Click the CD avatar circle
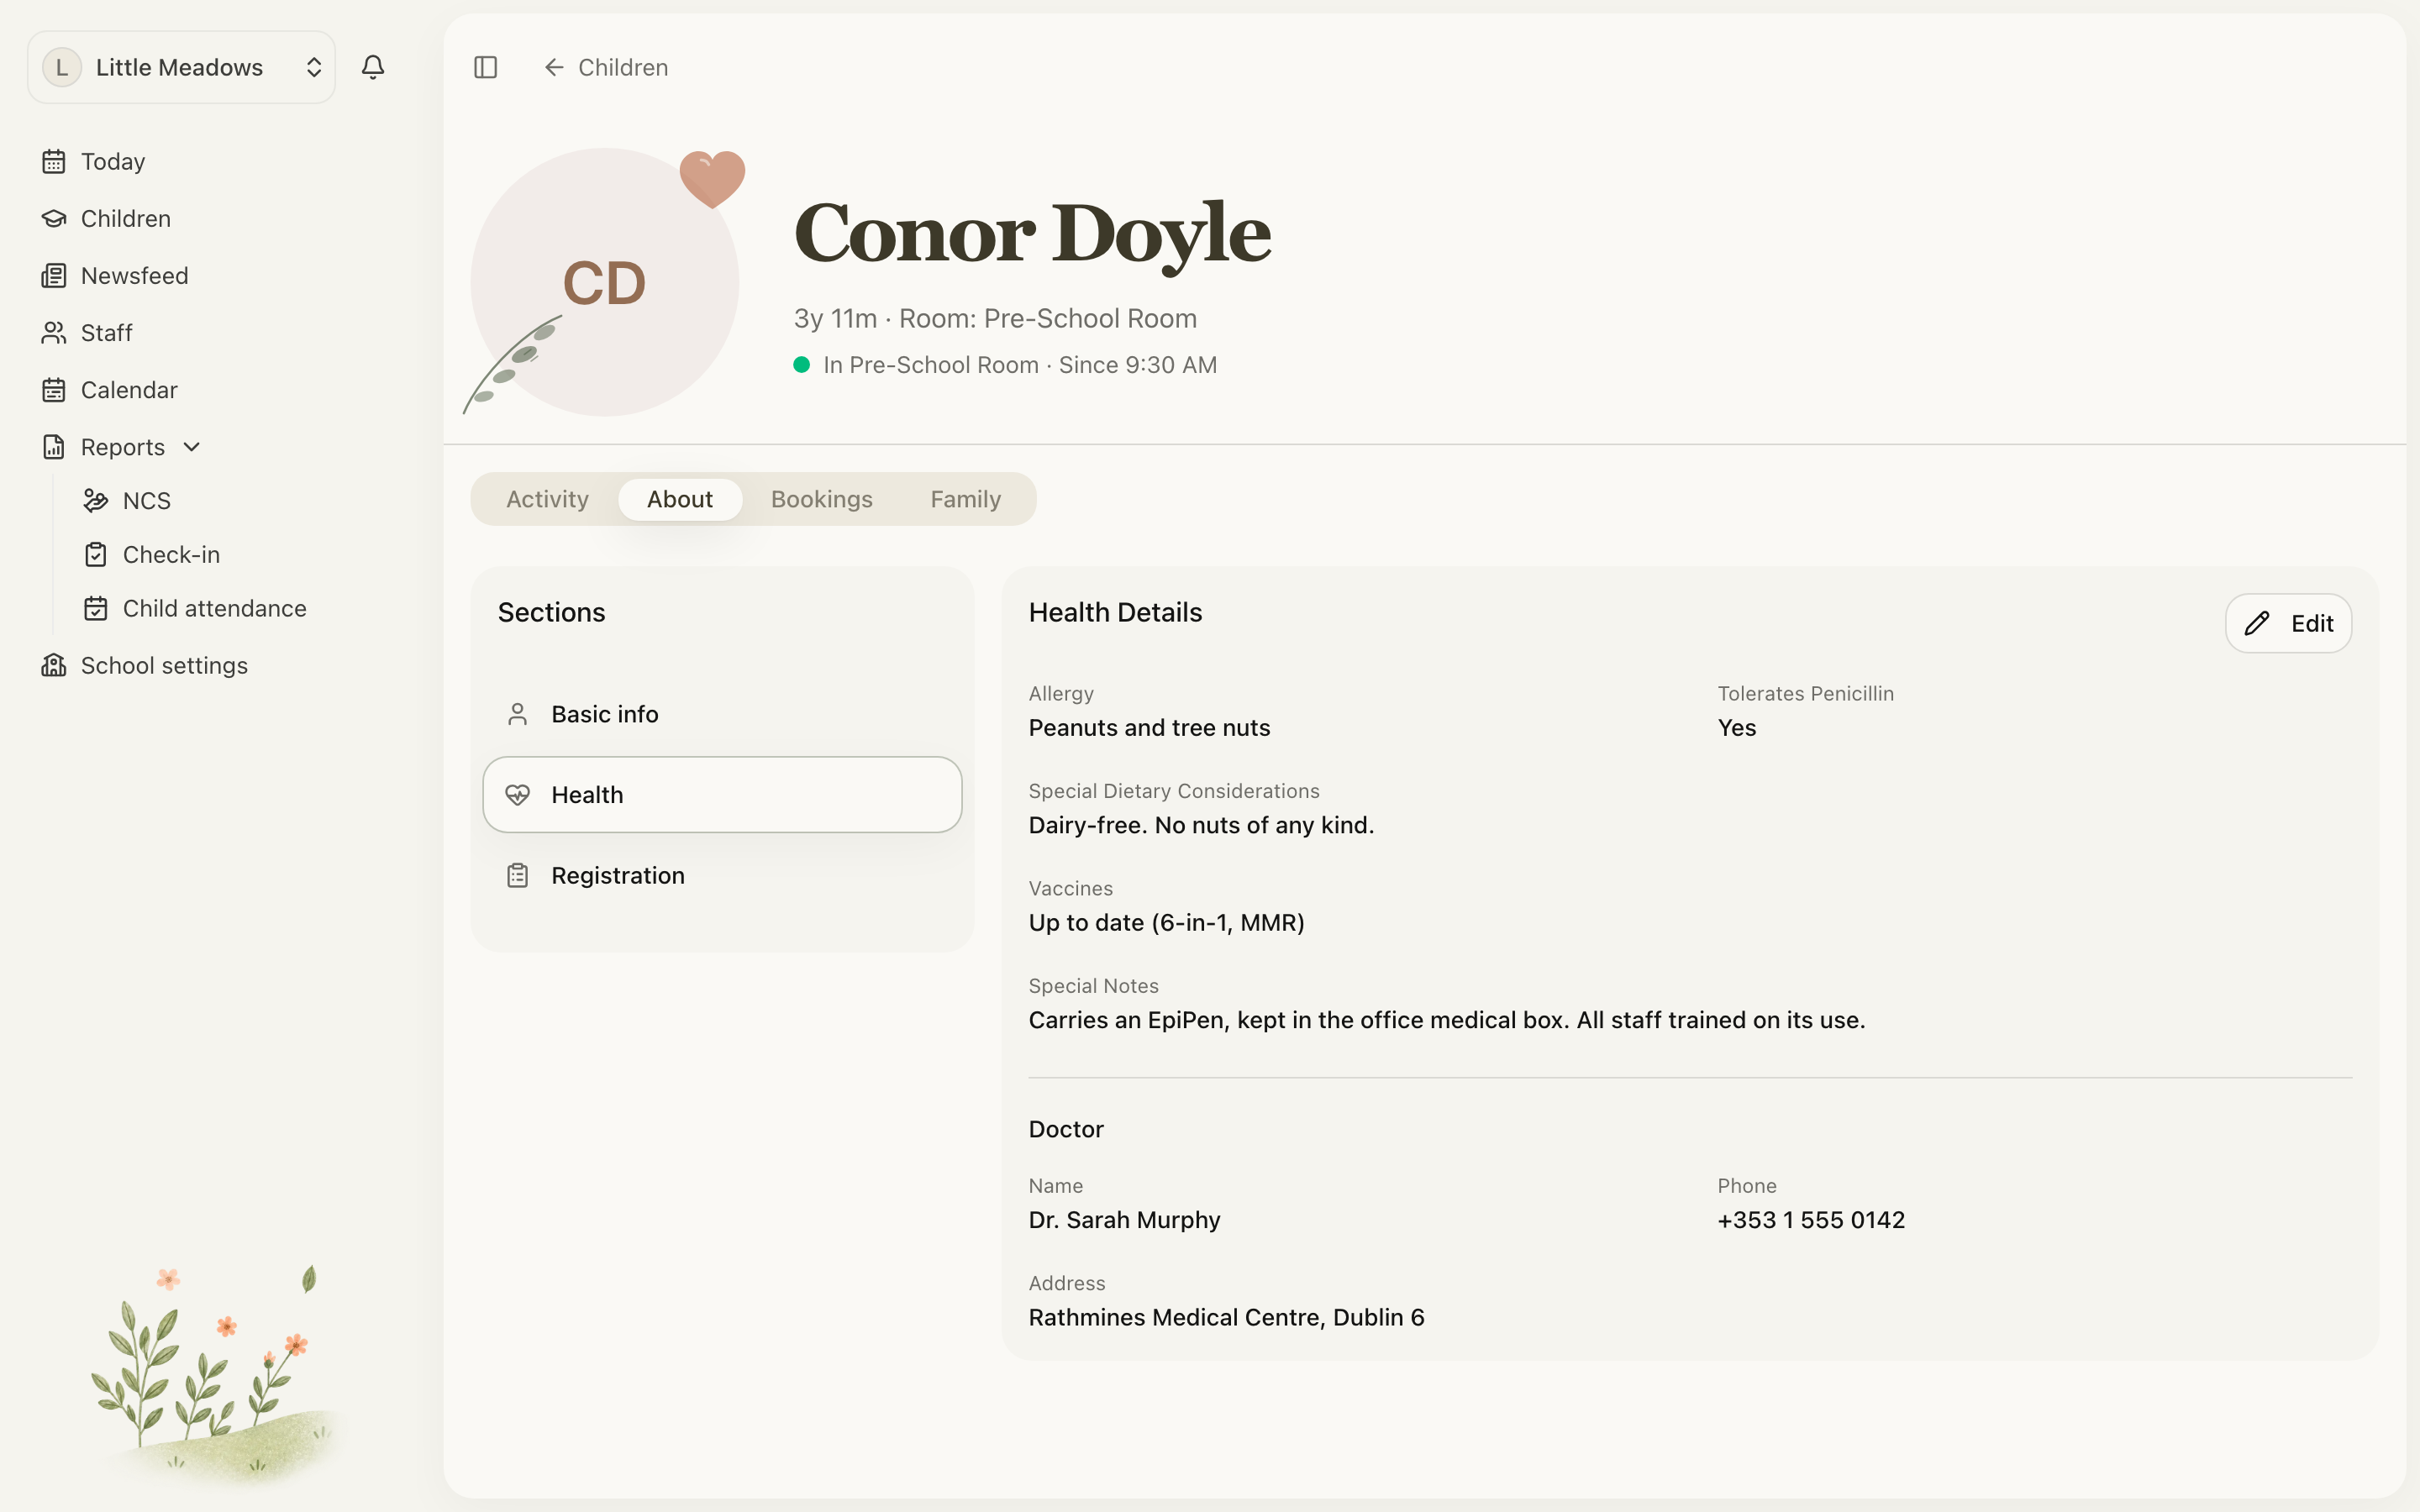Screen dimensions: 2420x1512 coord(604,282)
